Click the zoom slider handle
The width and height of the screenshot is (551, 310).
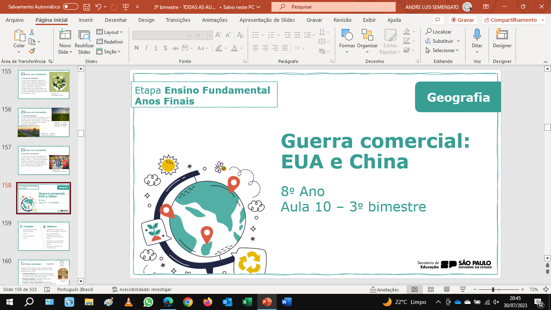point(493,289)
